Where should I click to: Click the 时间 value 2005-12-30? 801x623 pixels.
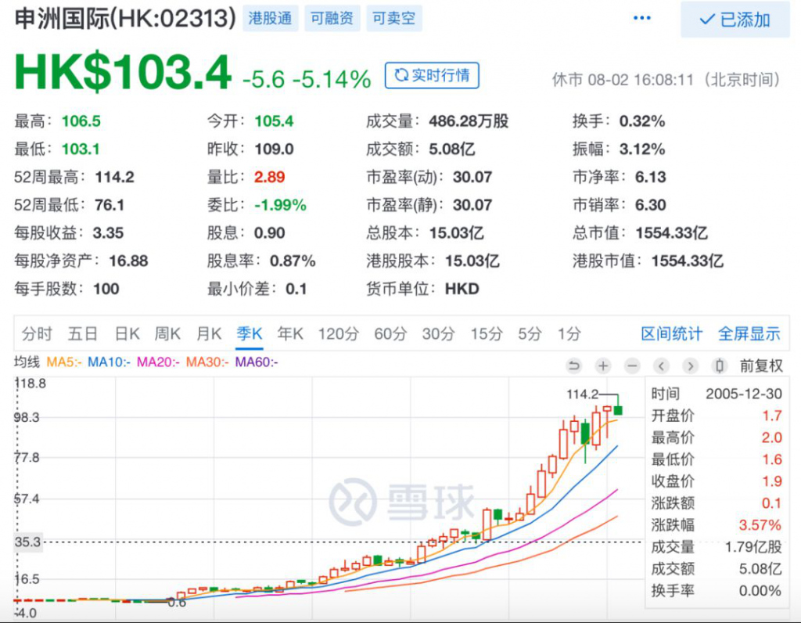click(x=744, y=394)
